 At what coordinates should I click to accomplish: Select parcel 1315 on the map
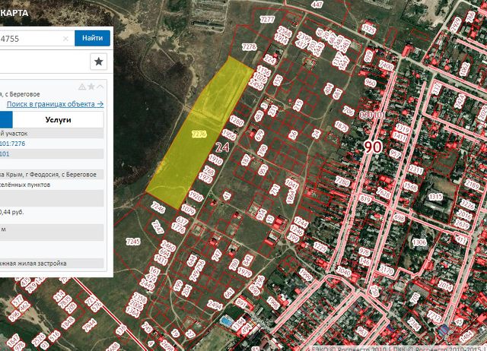(x=435, y=197)
